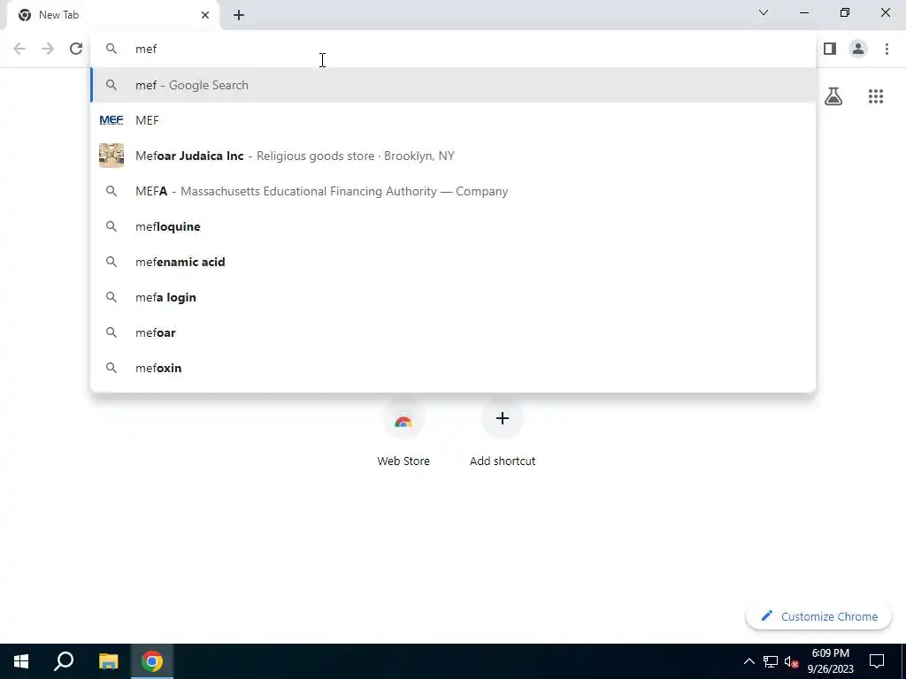Screen dimensions: 906x679
Task: Select MEFA Massachusetts Educational Financing Authority suggestion
Action: pos(453,191)
